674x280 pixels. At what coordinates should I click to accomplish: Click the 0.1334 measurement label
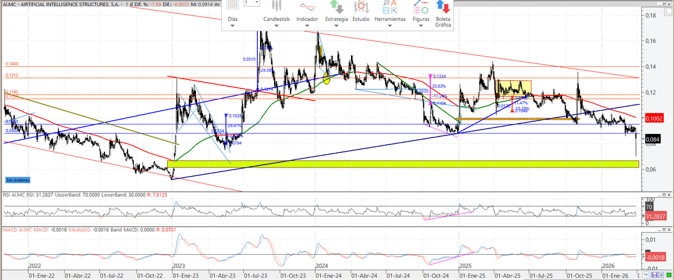pos(440,75)
